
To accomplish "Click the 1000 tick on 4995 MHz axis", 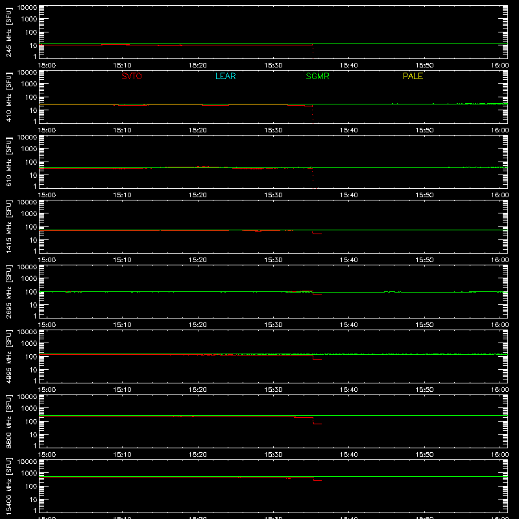I will [x=29, y=344].
